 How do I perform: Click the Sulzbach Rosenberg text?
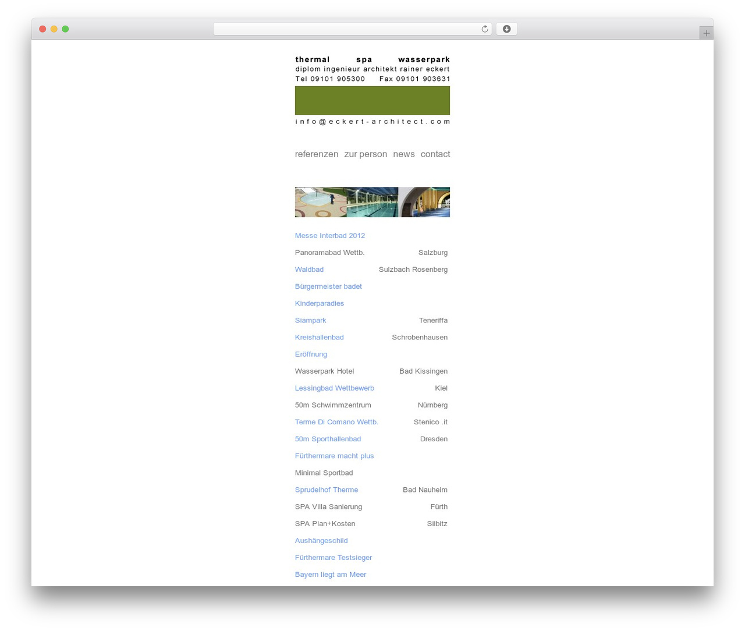pos(413,270)
